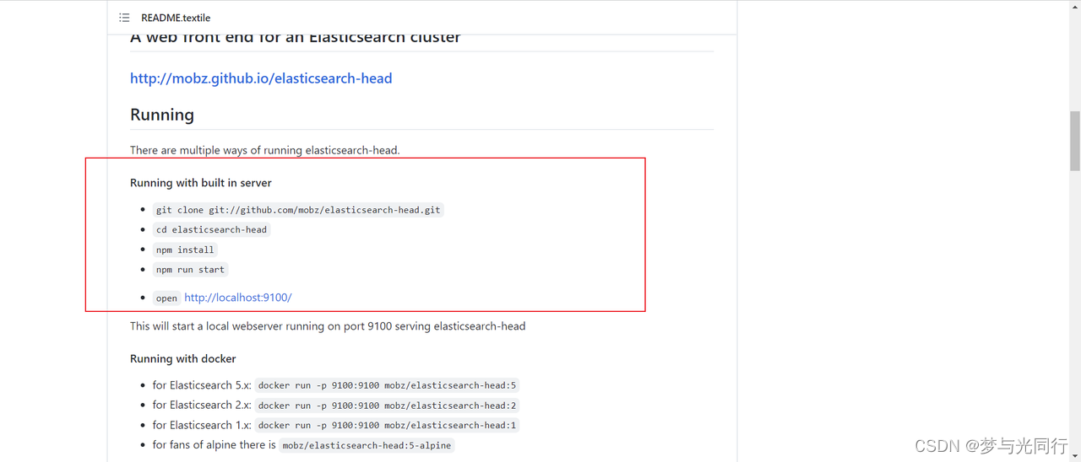Click the 'This will start a local webserver' sentence

click(328, 326)
